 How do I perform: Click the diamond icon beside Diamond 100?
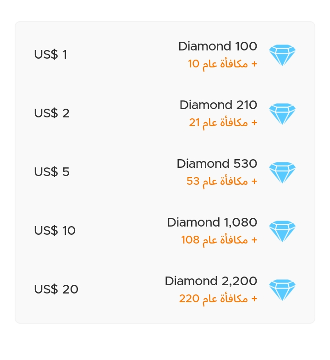282,55
